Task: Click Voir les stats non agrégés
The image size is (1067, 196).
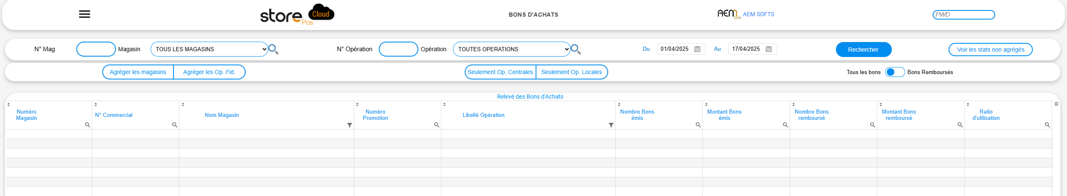Action: (x=990, y=50)
